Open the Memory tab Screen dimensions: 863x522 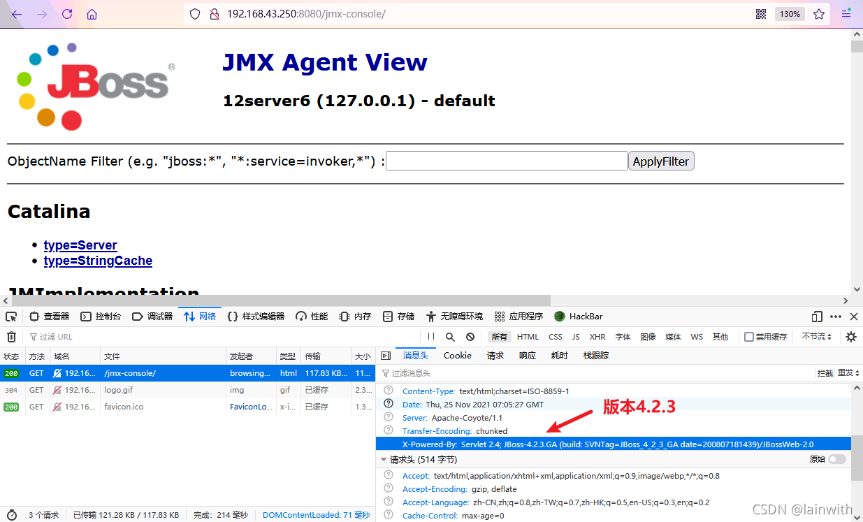click(x=355, y=317)
